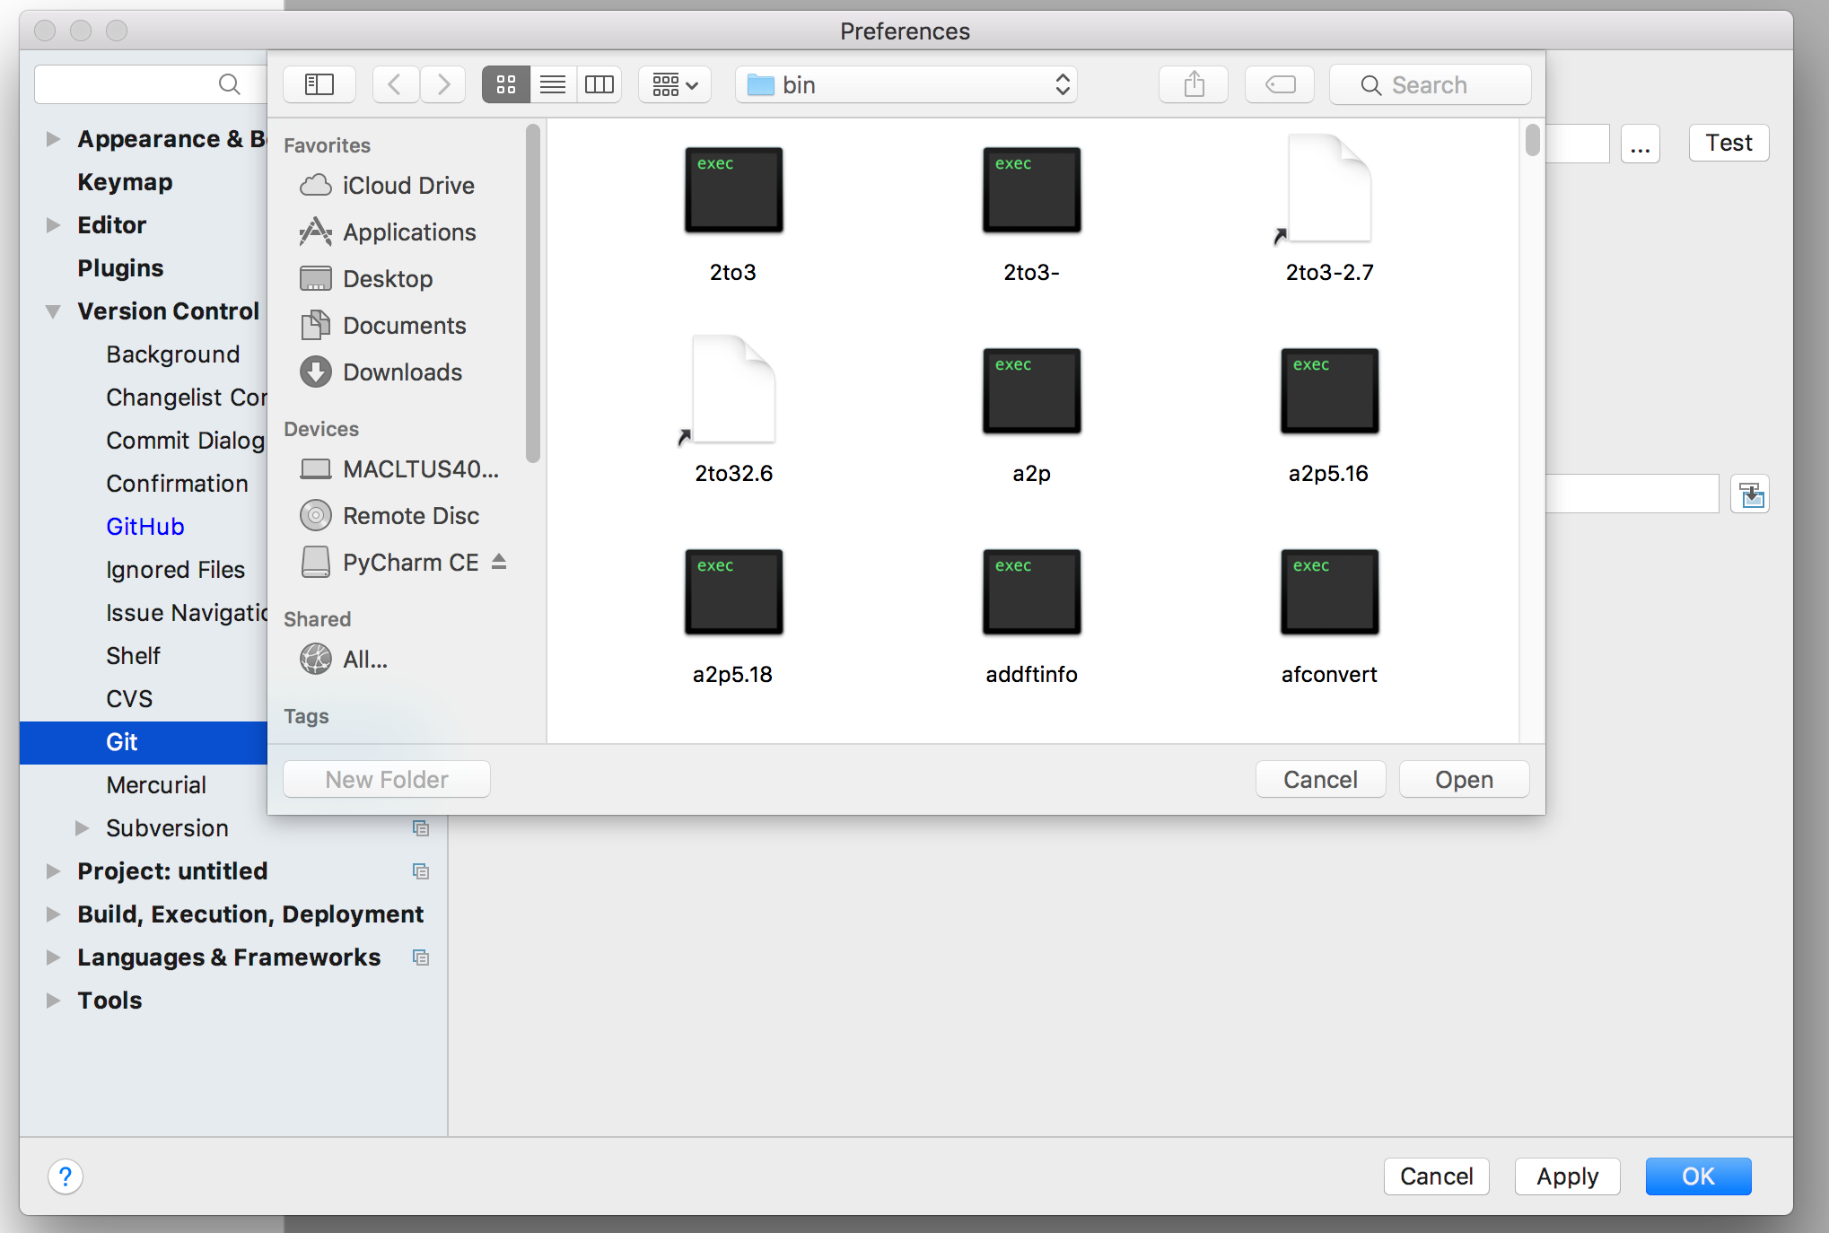Viewport: 1829px width, 1233px height.
Task: Click the file dialog Search field
Action: point(1429,84)
